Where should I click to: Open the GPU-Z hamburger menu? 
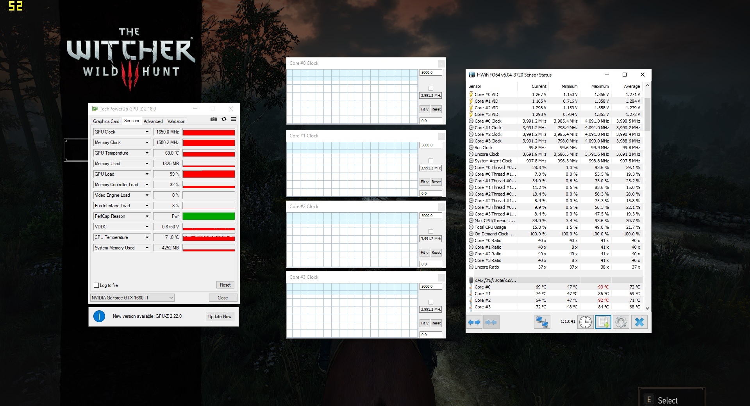(234, 119)
